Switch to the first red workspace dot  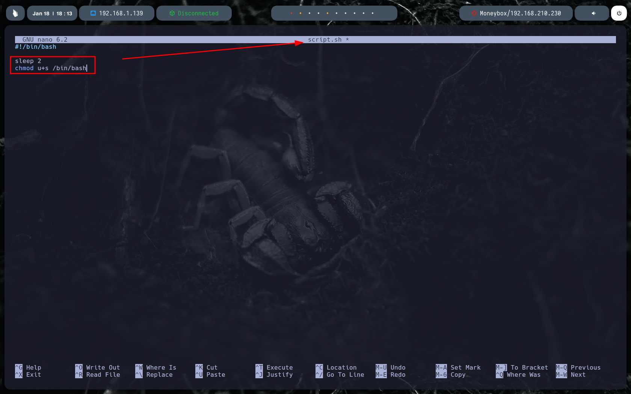tap(291, 13)
